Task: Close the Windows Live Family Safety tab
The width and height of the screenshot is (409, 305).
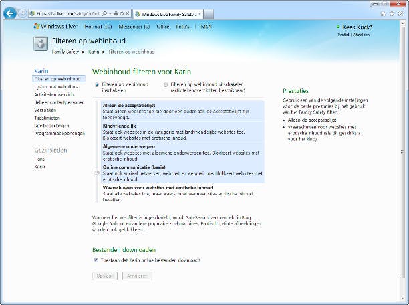Action: (x=200, y=14)
